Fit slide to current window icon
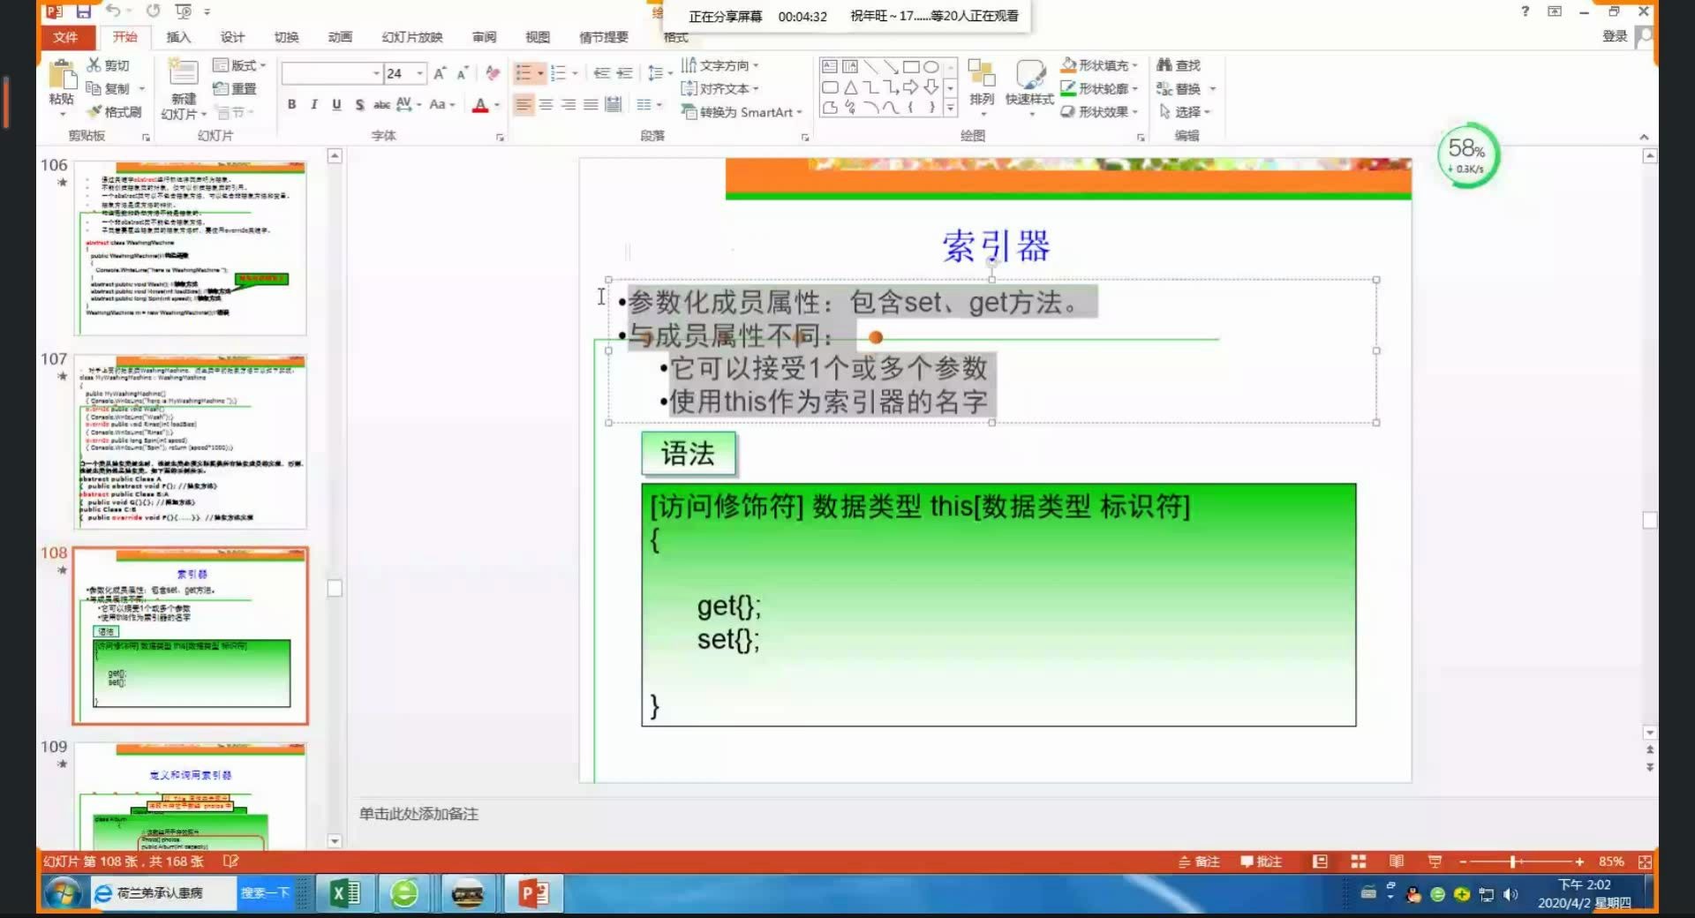The width and height of the screenshot is (1695, 918). point(1645,862)
